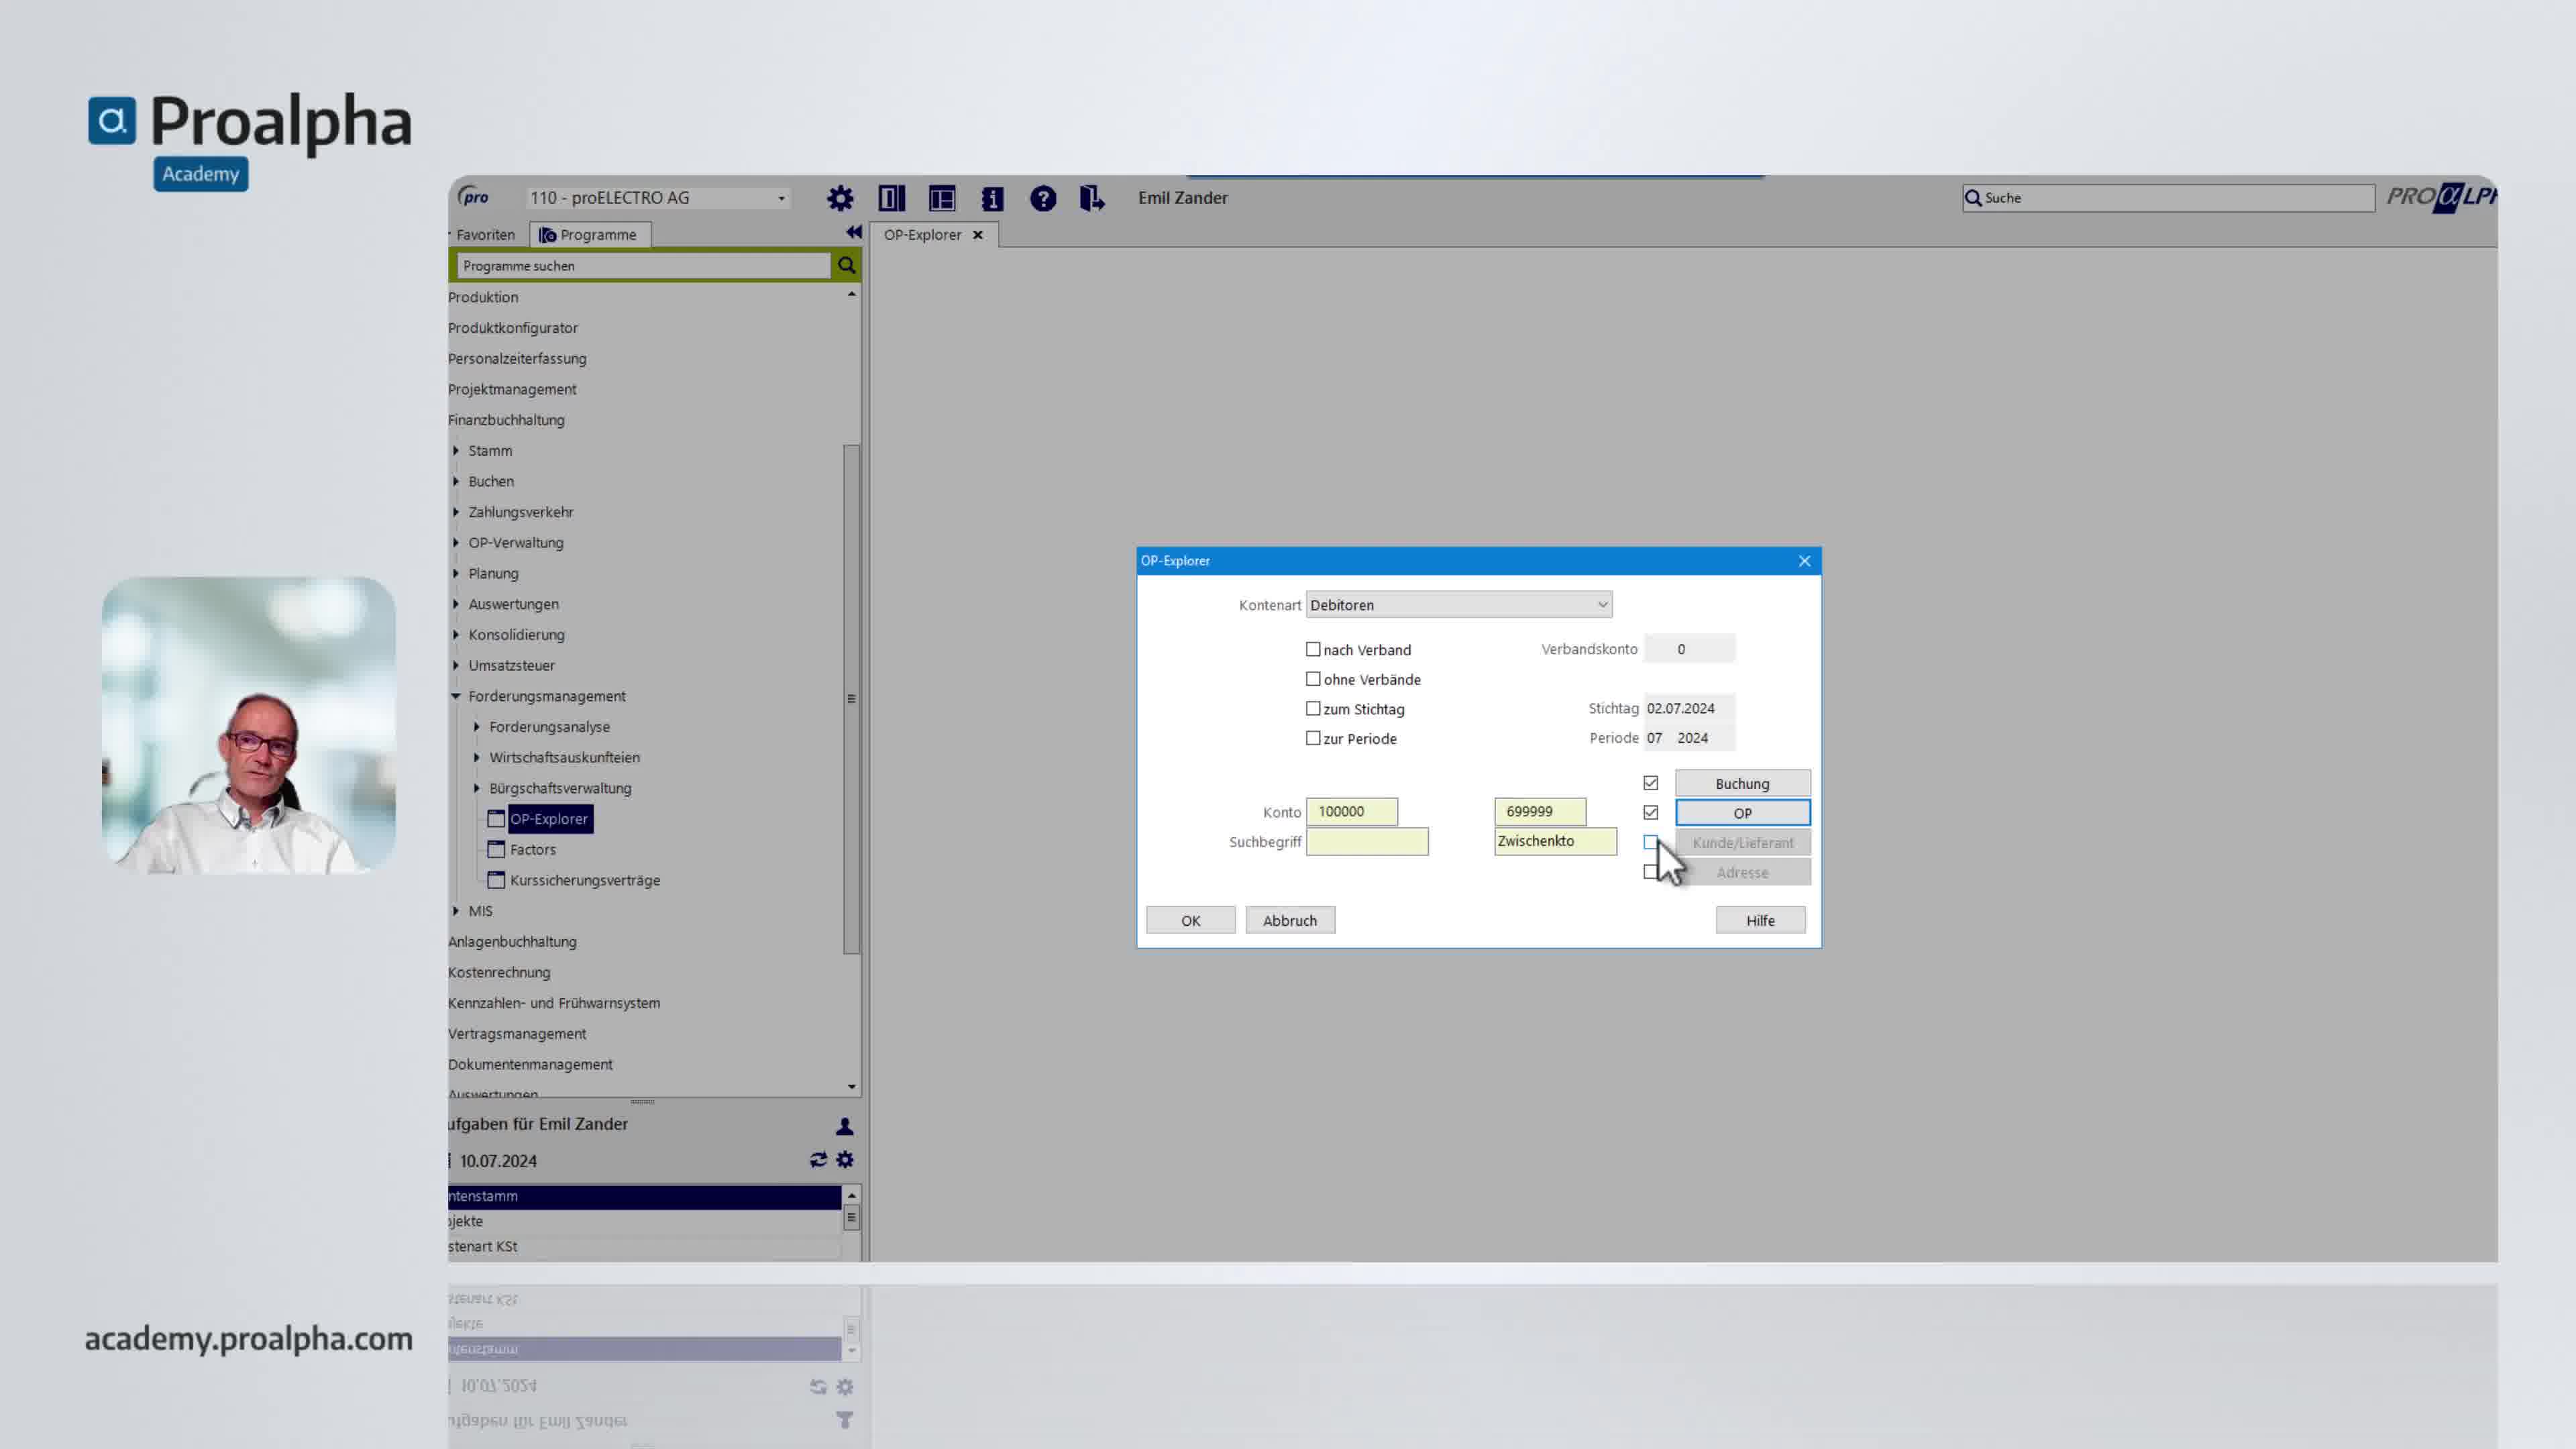Uncheck the Buchung checkbox
Viewport: 2576px width, 1449px height.
coord(1651,783)
